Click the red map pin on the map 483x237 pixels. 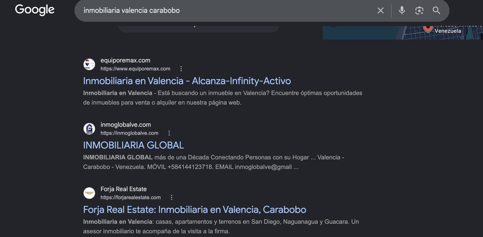[428, 29]
